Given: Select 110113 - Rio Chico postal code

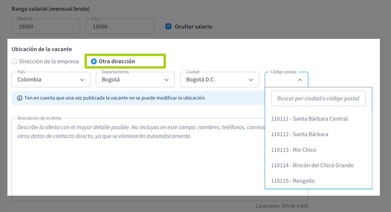Looking at the screenshot, I should coord(293,150).
